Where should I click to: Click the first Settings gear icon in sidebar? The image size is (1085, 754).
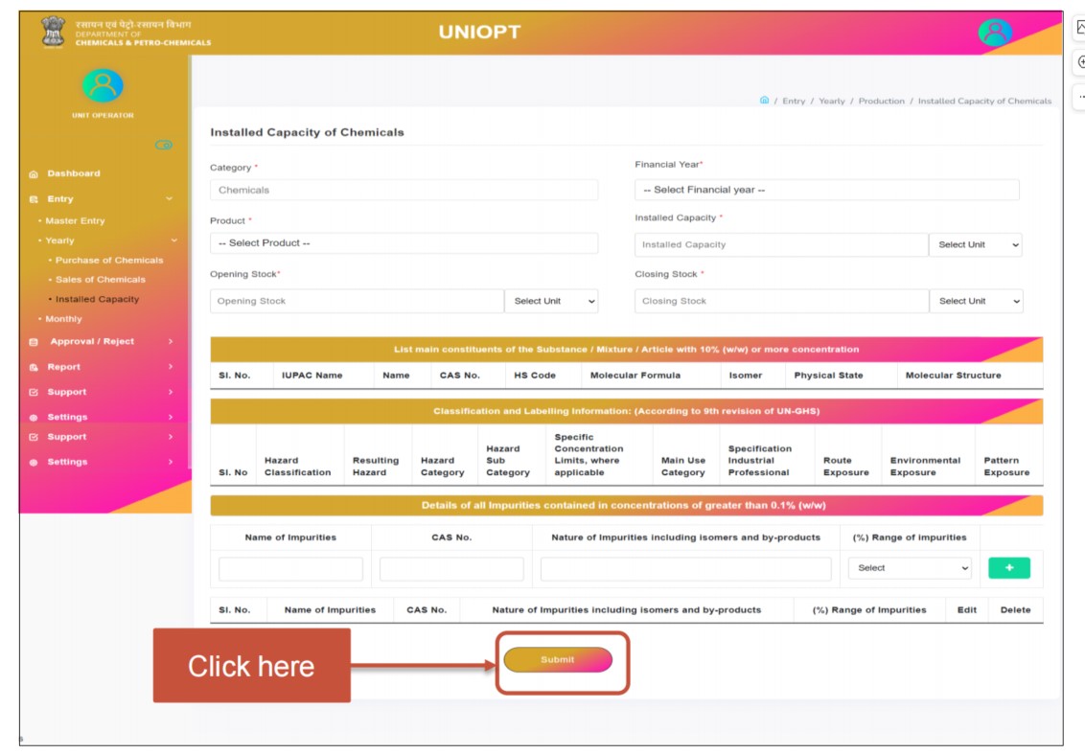pyautogui.click(x=34, y=417)
